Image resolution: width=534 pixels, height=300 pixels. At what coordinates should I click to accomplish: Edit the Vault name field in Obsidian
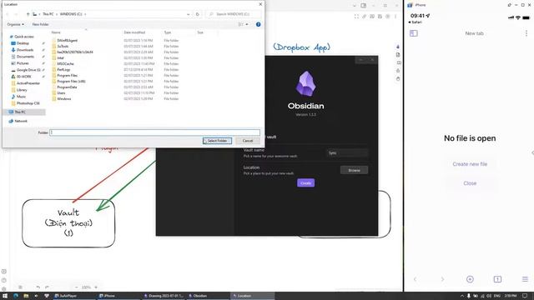pyautogui.click(x=347, y=153)
